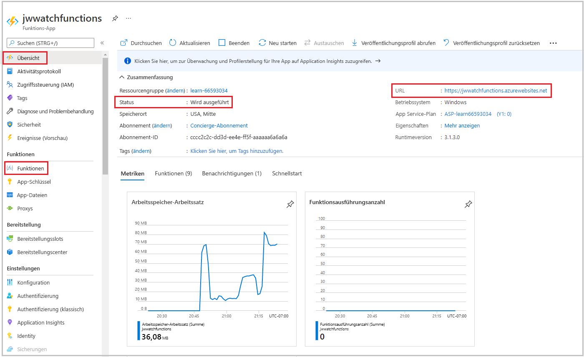The image size is (584, 357).
Task: Click the 36,08 MB memory summary value
Action: [154, 337]
